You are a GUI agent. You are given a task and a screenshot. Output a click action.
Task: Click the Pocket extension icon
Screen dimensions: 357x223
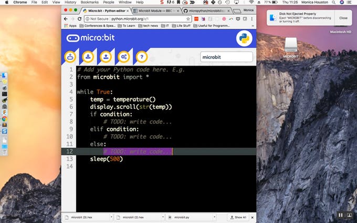point(238,19)
